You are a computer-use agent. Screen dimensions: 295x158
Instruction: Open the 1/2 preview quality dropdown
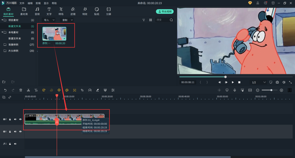pos(259,82)
